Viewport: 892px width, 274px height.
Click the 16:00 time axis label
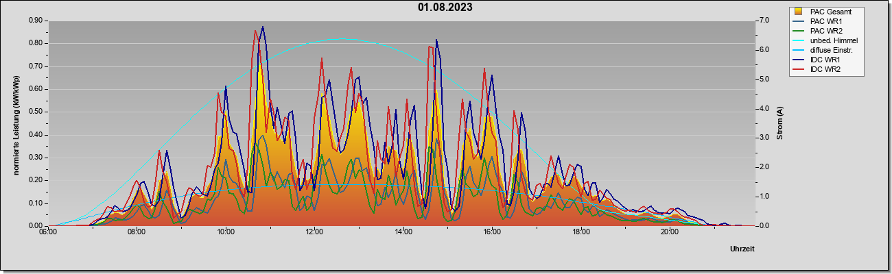(492, 233)
